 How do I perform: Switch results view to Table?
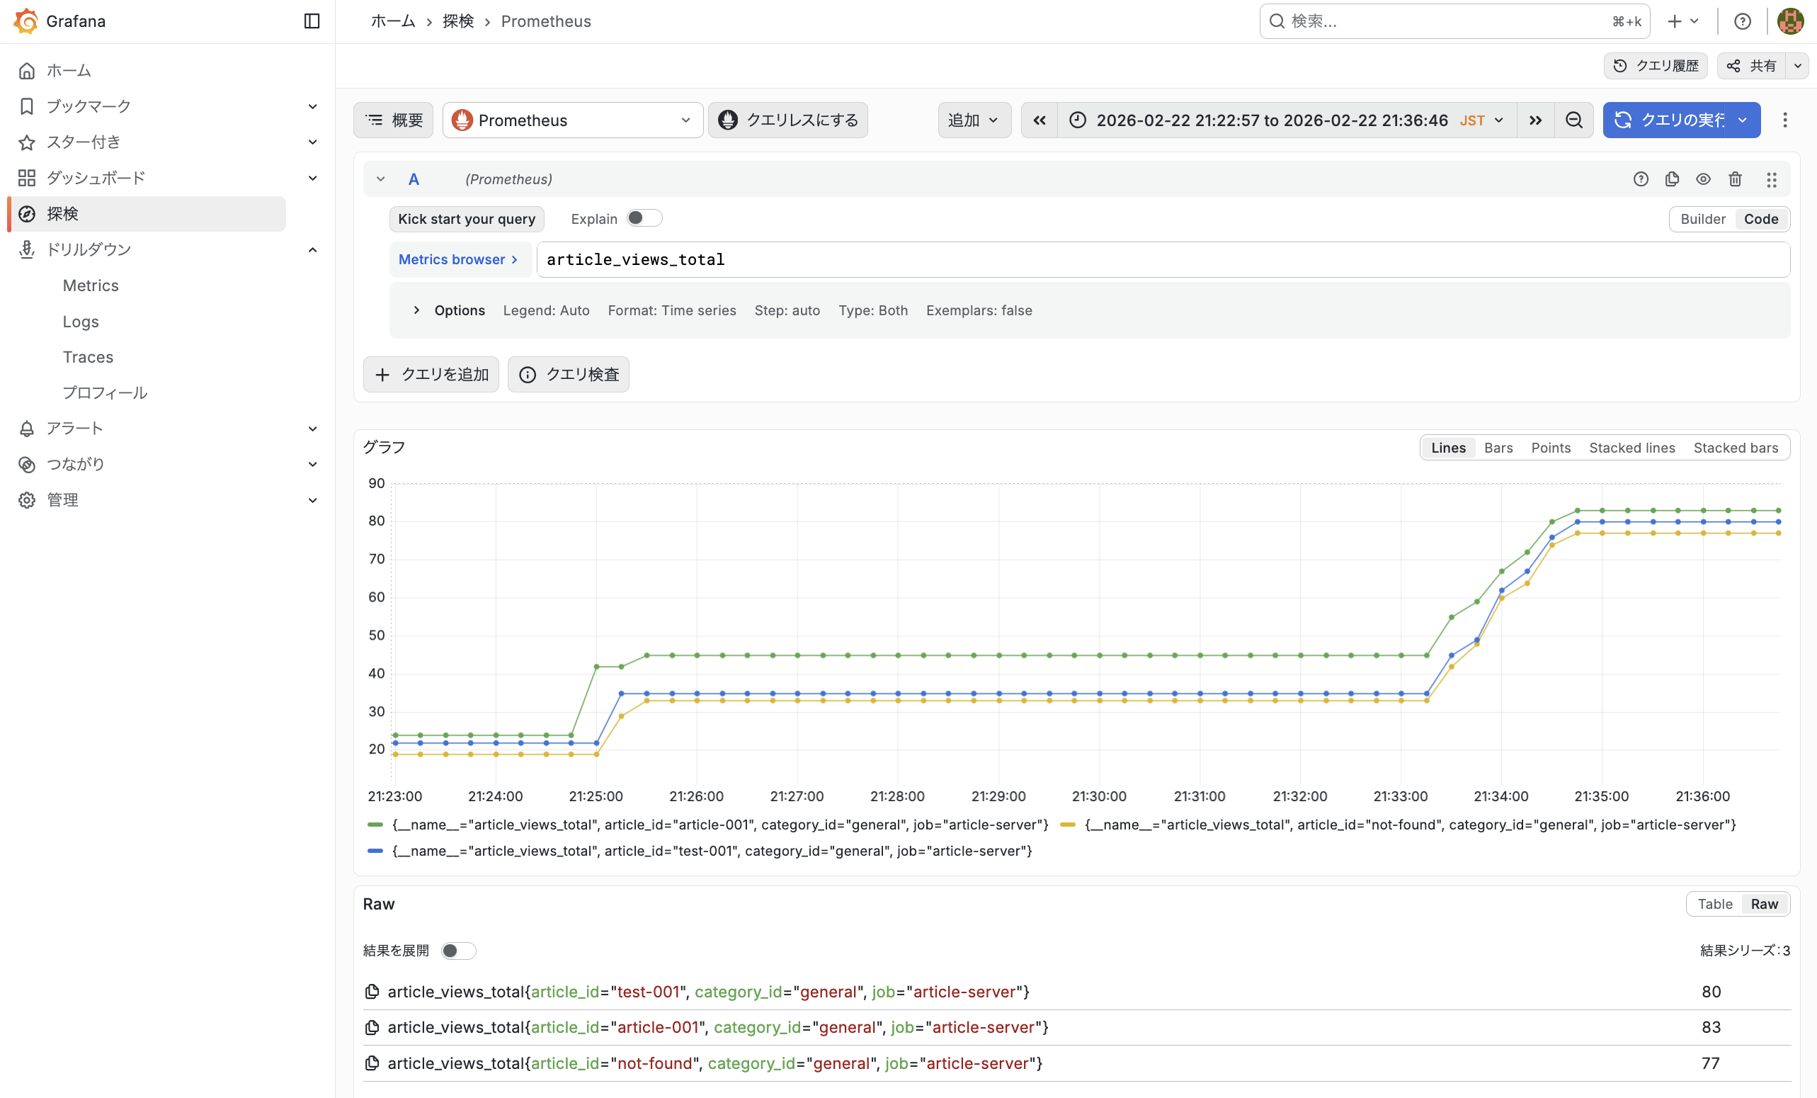point(1714,904)
